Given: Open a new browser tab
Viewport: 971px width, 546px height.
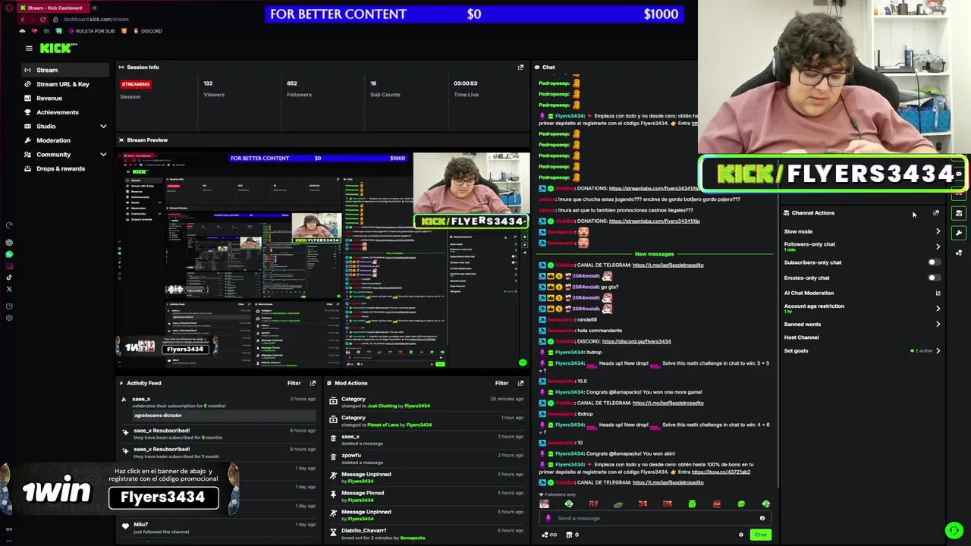Looking at the screenshot, I should coord(94,8).
